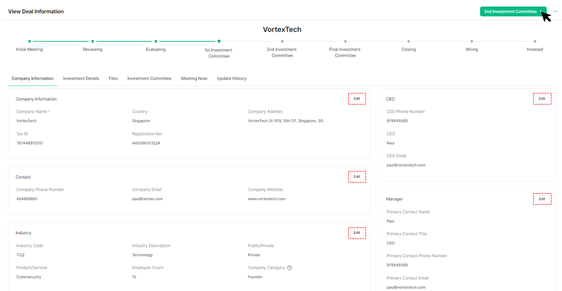Click the Initial Meeting stage dot
Screen dimensions: 562x291
tap(29, 41)
